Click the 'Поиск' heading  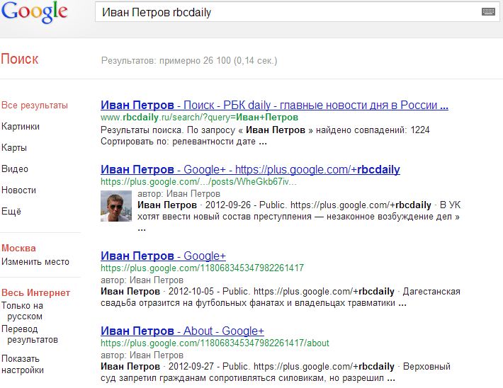pyautogui.click(x=20, y=59)
